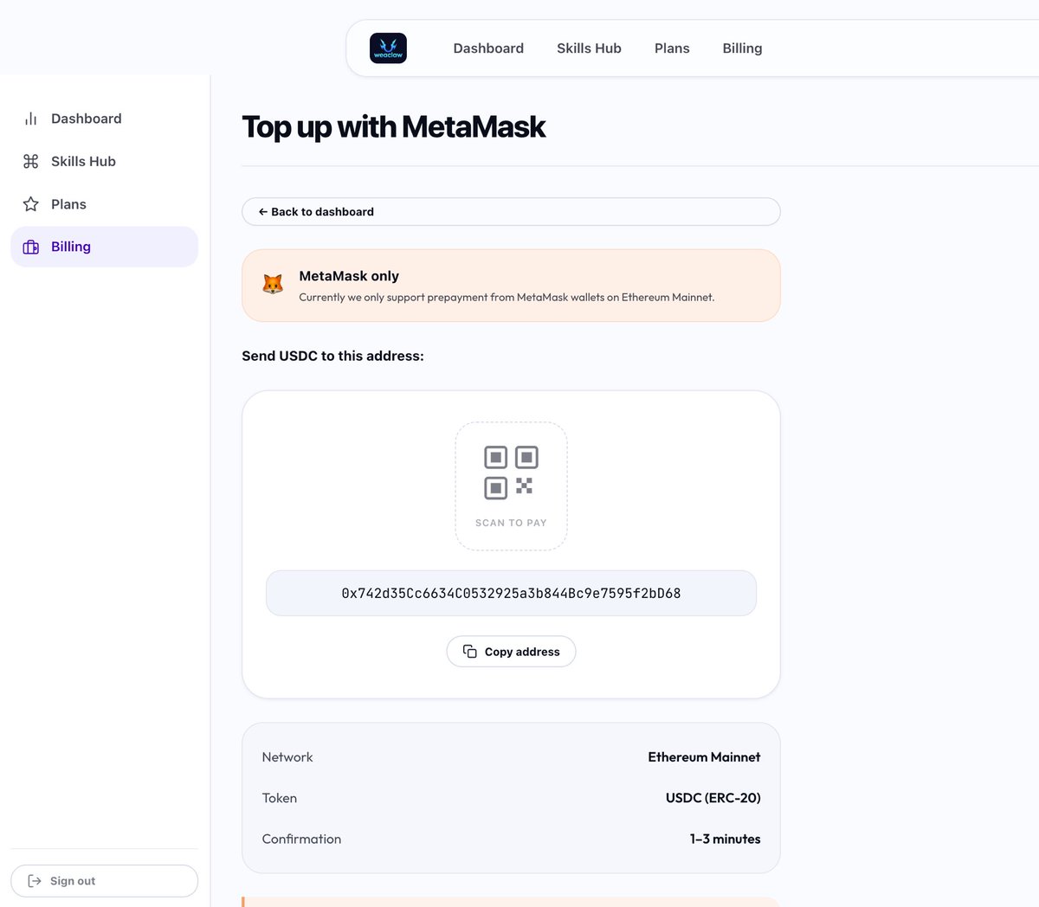Click the sign out arrow icon
1039x907 pixels.
35,881
